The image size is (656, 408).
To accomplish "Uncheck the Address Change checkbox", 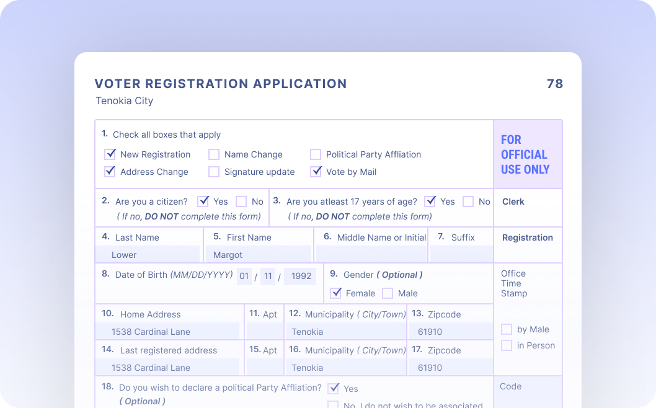I will coord(110,172).
